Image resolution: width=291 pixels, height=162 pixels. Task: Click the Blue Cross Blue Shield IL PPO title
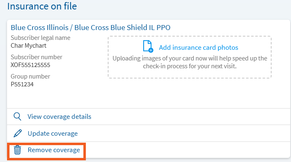point(90,28)
